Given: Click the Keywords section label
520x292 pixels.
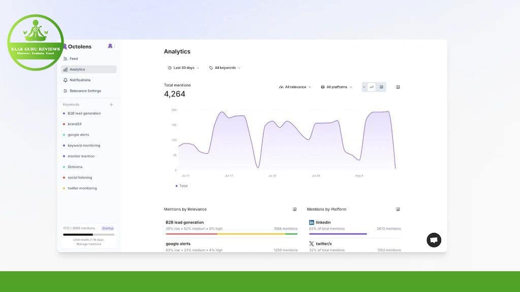Looking at the screenshot, I should (x=71, y=104).
